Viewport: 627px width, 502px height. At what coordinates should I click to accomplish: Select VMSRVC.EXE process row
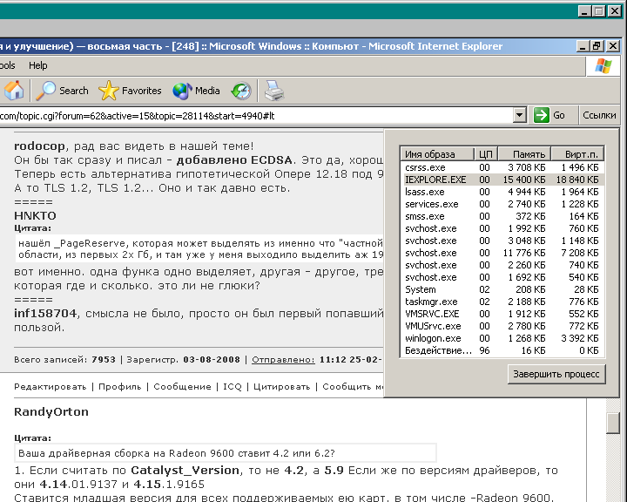(x=502, y=314)
